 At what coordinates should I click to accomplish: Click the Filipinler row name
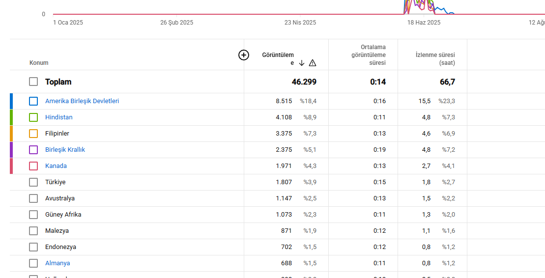click(57, 134)
